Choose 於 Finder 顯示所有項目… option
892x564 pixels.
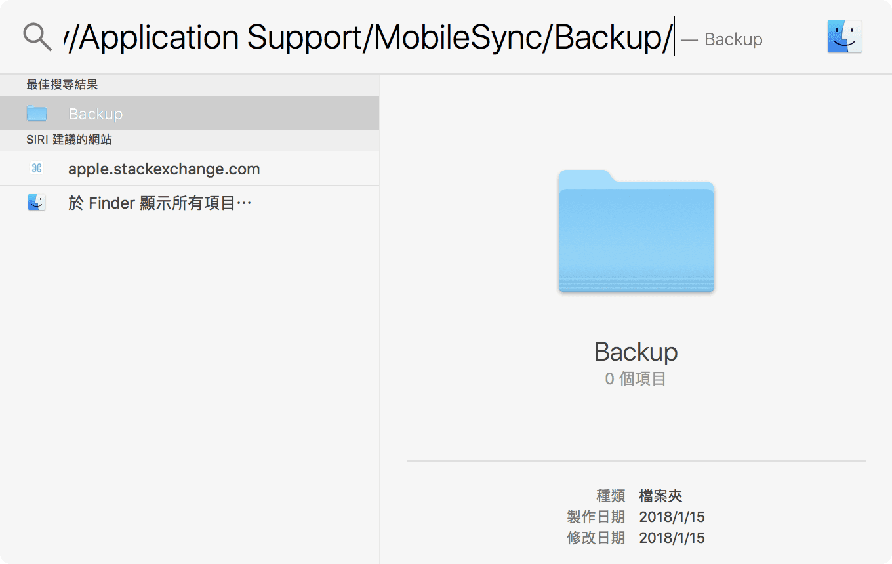click(160, 203)
